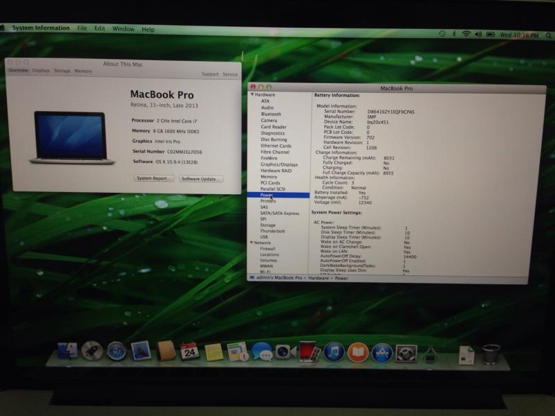Image resolution: width=555 pixels, height=416 pixels.
Task: Open Spotlight search magnifier
Action: (548, 35)
